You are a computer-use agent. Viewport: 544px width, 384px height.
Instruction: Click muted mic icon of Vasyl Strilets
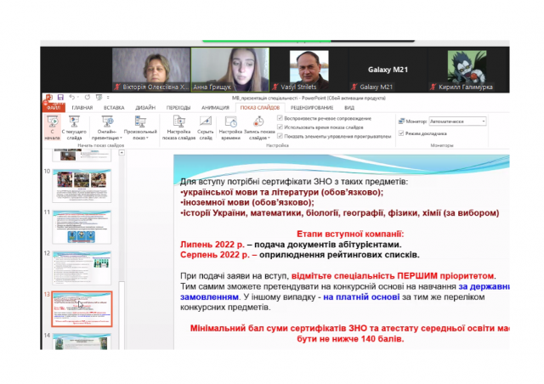[x=275, y=87]
